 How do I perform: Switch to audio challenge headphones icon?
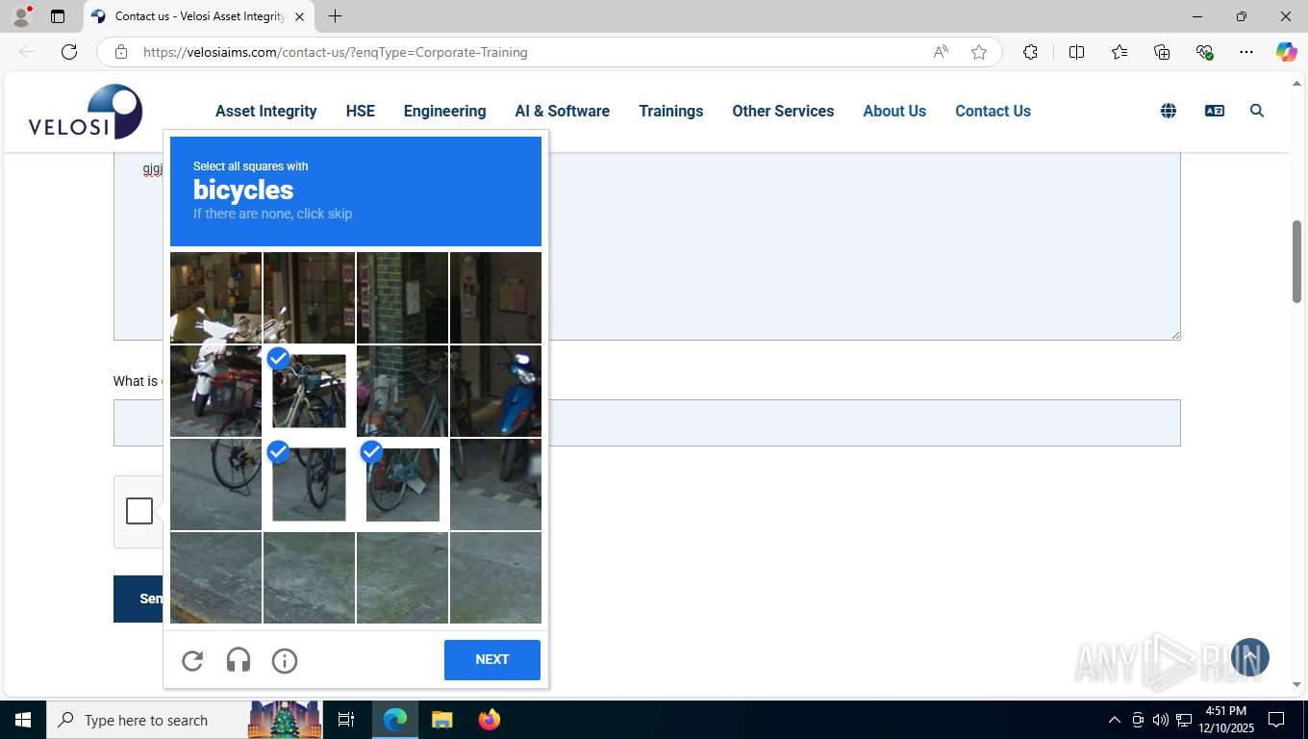coord(239,660)
